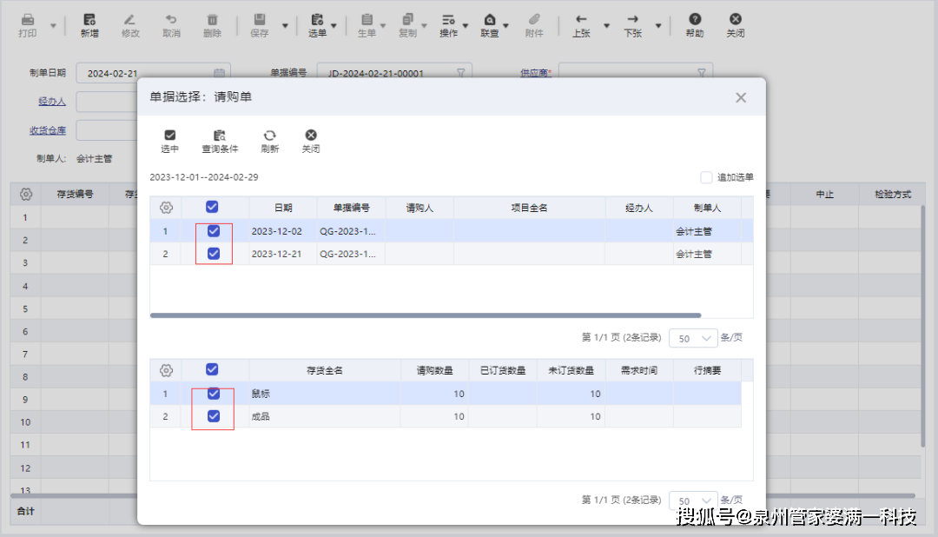The width and height of the screenshot is (938, 537).
Task: Click the 请购数量 column header
Action: coord(434,370)
